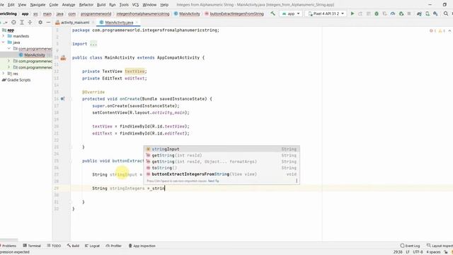Viewport: 453px width, 255px height.
Task: Collapse the first com.programmerworld package
Action: [x=9, y=49]
